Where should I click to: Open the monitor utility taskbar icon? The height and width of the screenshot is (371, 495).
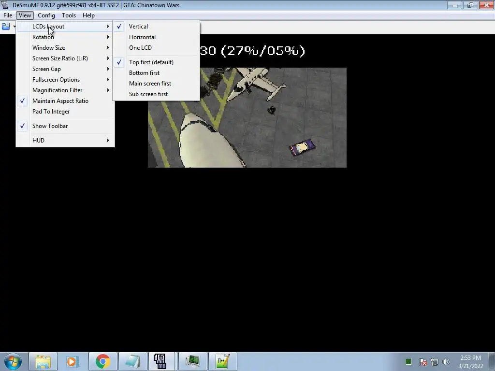pos(192,361)
